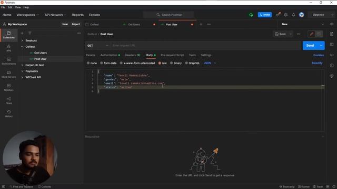Open the Edit menu
The height and width of the screenshot is (189, 337).
coord(10,7)
